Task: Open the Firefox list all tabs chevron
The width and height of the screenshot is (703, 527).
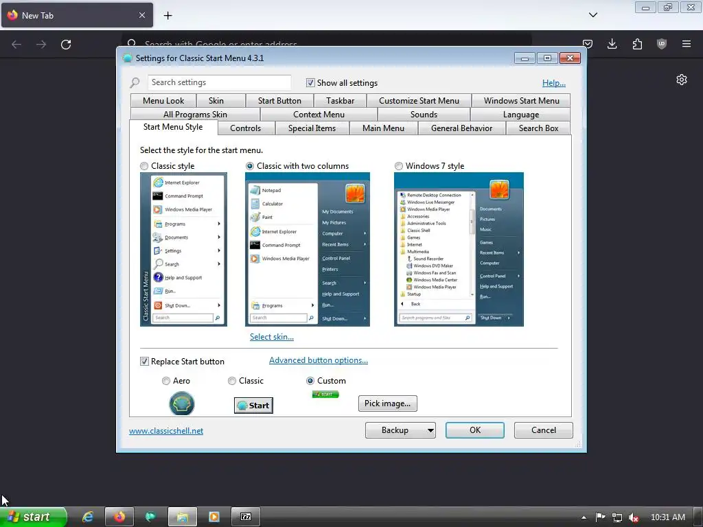Action: (x=593, y=15)
